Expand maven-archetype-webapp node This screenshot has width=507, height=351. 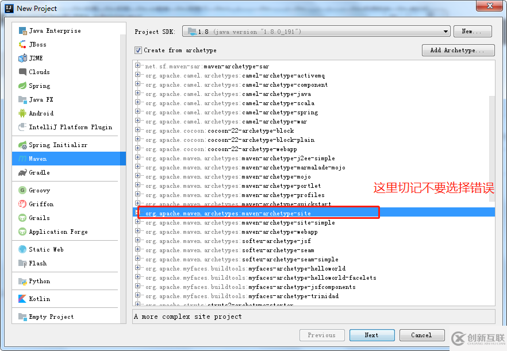(138, 231)
